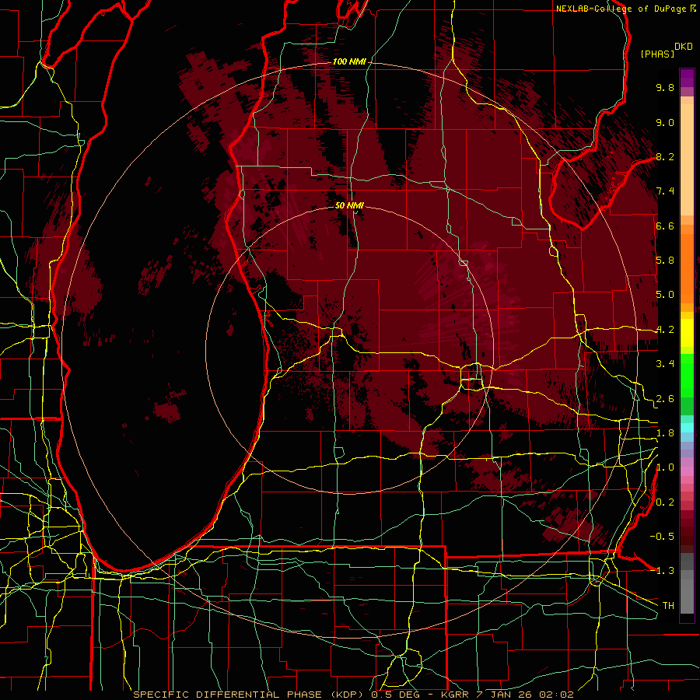Click the 1.8 legend value

pyautogui.click(x=665, y=433)
